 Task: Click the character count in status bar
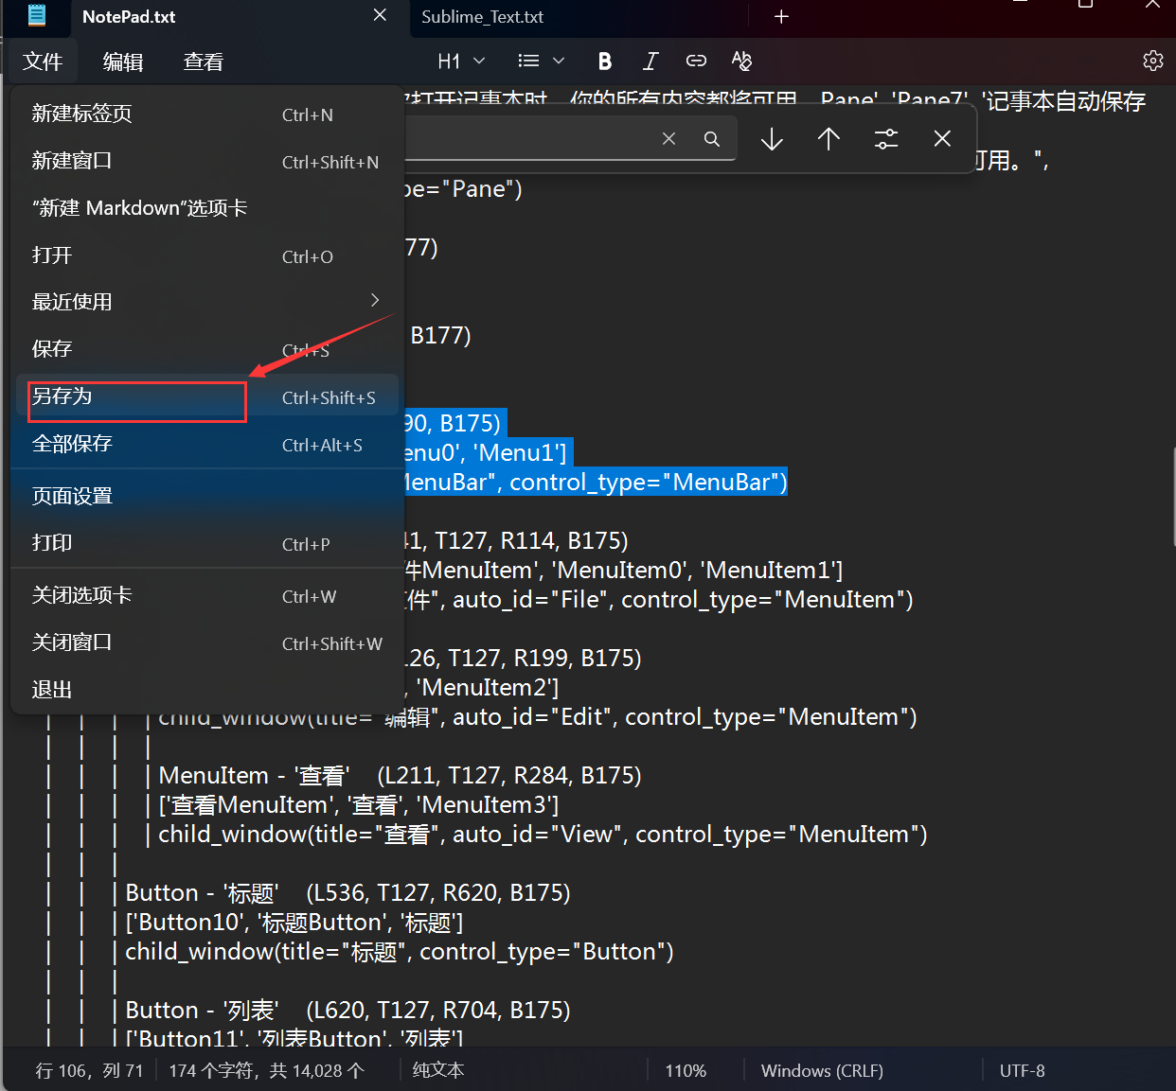click(x=266, y=1071)
